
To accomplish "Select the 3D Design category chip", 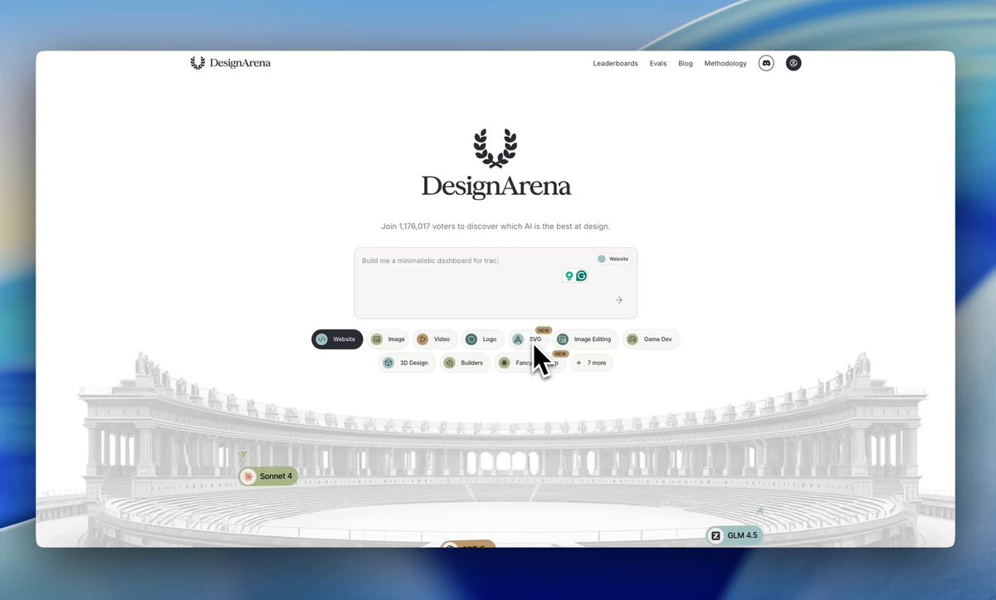I will pos(407,363).
